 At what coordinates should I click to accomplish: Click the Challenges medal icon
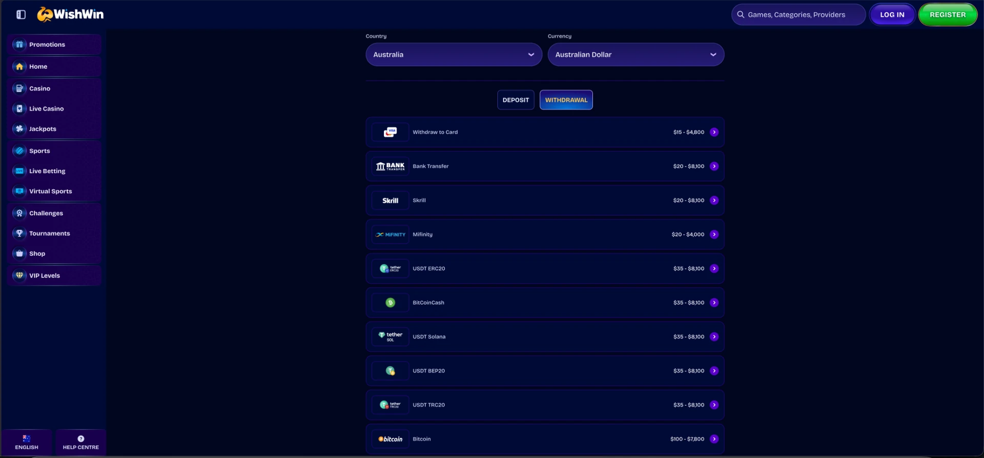[x=19, y=213]
